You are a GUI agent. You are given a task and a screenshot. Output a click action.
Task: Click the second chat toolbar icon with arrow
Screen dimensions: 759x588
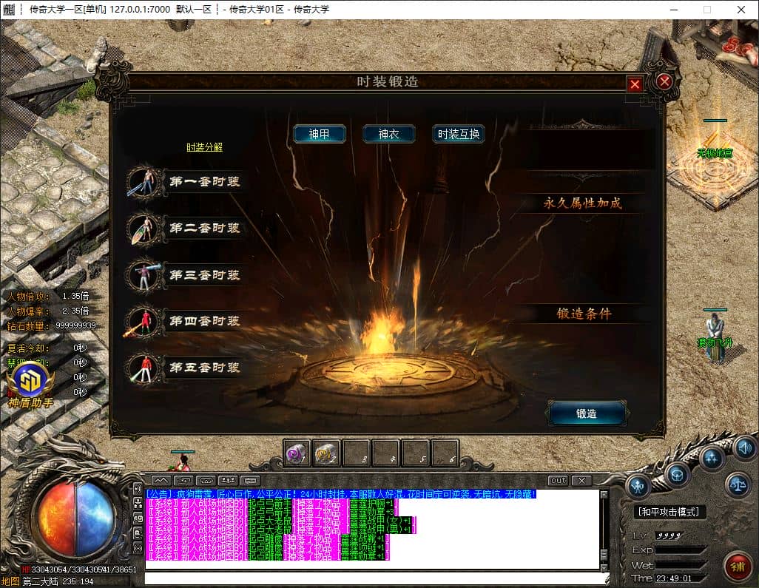[x=184, y=481]
